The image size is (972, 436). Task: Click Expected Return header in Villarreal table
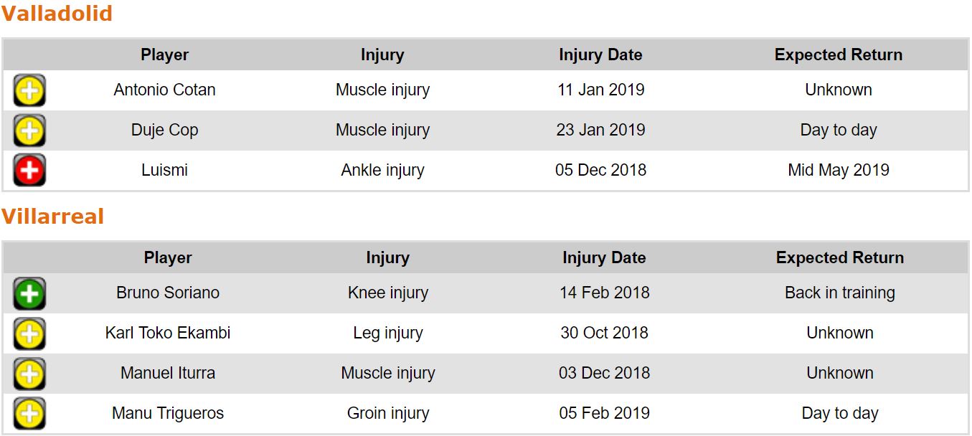(839, 258)
